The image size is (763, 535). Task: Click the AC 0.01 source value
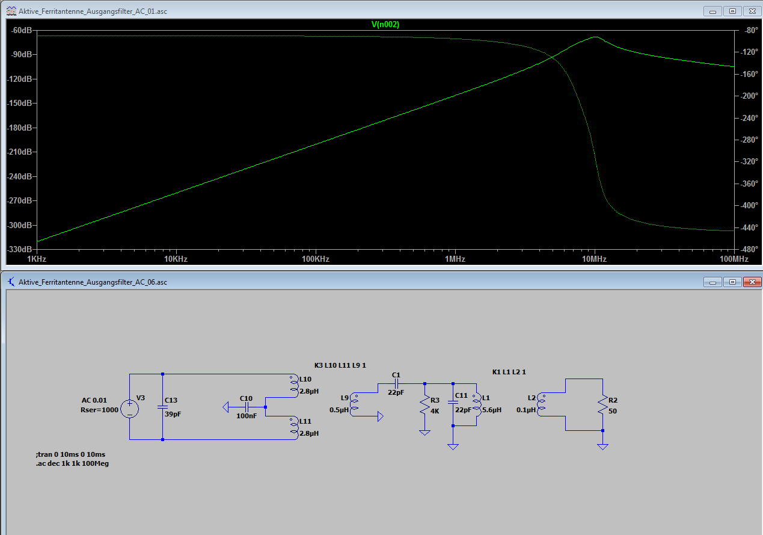coord(94,400)
